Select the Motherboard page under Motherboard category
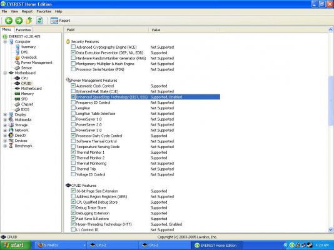Screen dimensions: 334x250 (x=31, y=89)
